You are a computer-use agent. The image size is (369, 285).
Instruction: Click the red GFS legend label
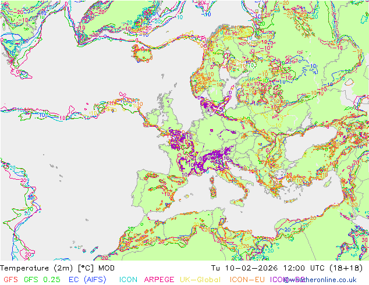point(11,280)
